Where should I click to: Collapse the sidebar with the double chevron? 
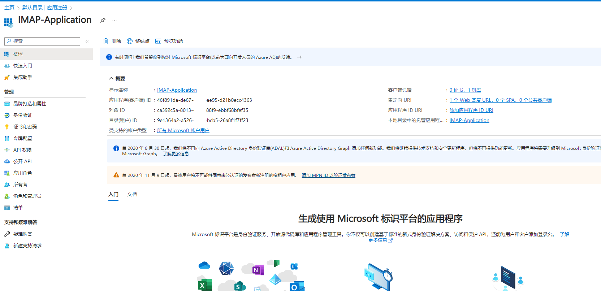click(x=87, y=42)
